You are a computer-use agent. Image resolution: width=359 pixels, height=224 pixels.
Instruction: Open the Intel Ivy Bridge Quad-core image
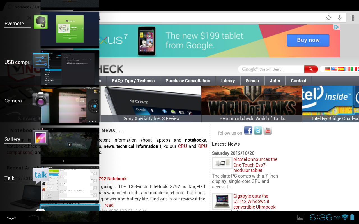[331, 104]
